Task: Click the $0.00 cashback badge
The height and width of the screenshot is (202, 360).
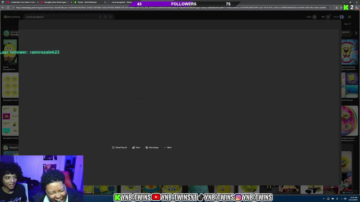Action: tap(339, 17)
